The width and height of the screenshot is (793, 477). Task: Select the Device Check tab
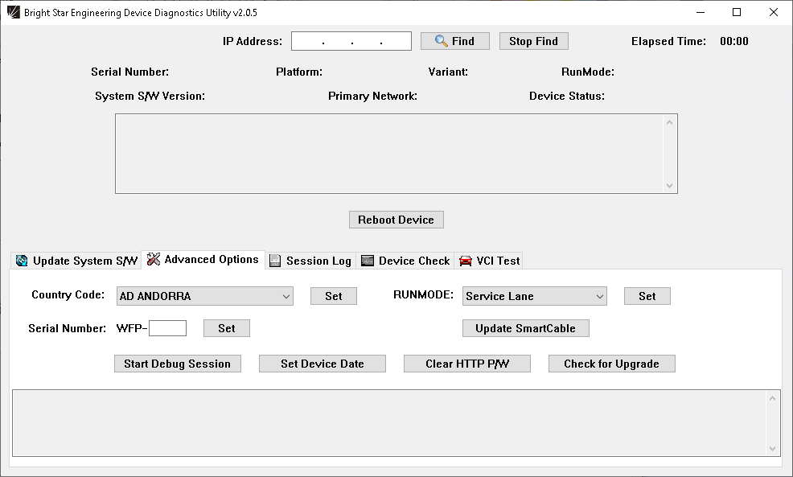pos(405,261)
